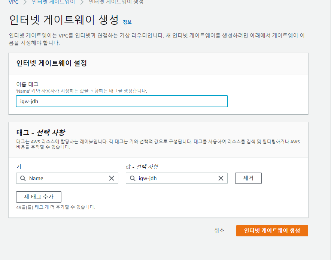Click into the 키 Name text field
Image resolution: width=331 pixels, height=260 pixels.
(x=67, y=178)
